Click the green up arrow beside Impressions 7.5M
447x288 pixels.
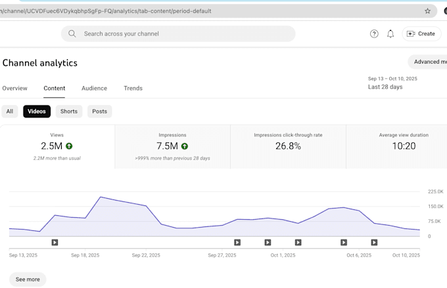point(185,146)
